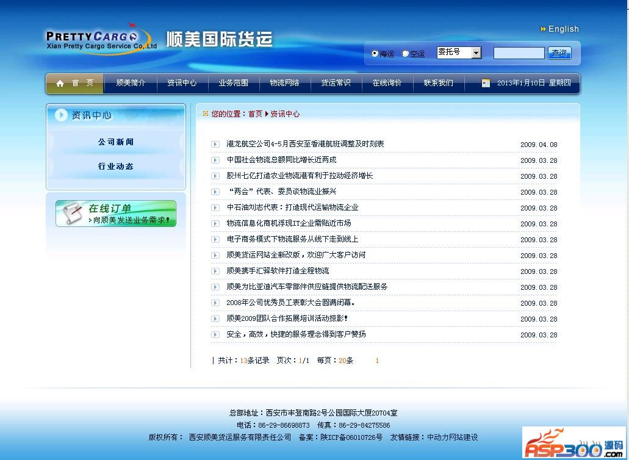
Task: Click arrow icon beside 顺美货运网站全新改版 item
Action: (x=215, y=255)
